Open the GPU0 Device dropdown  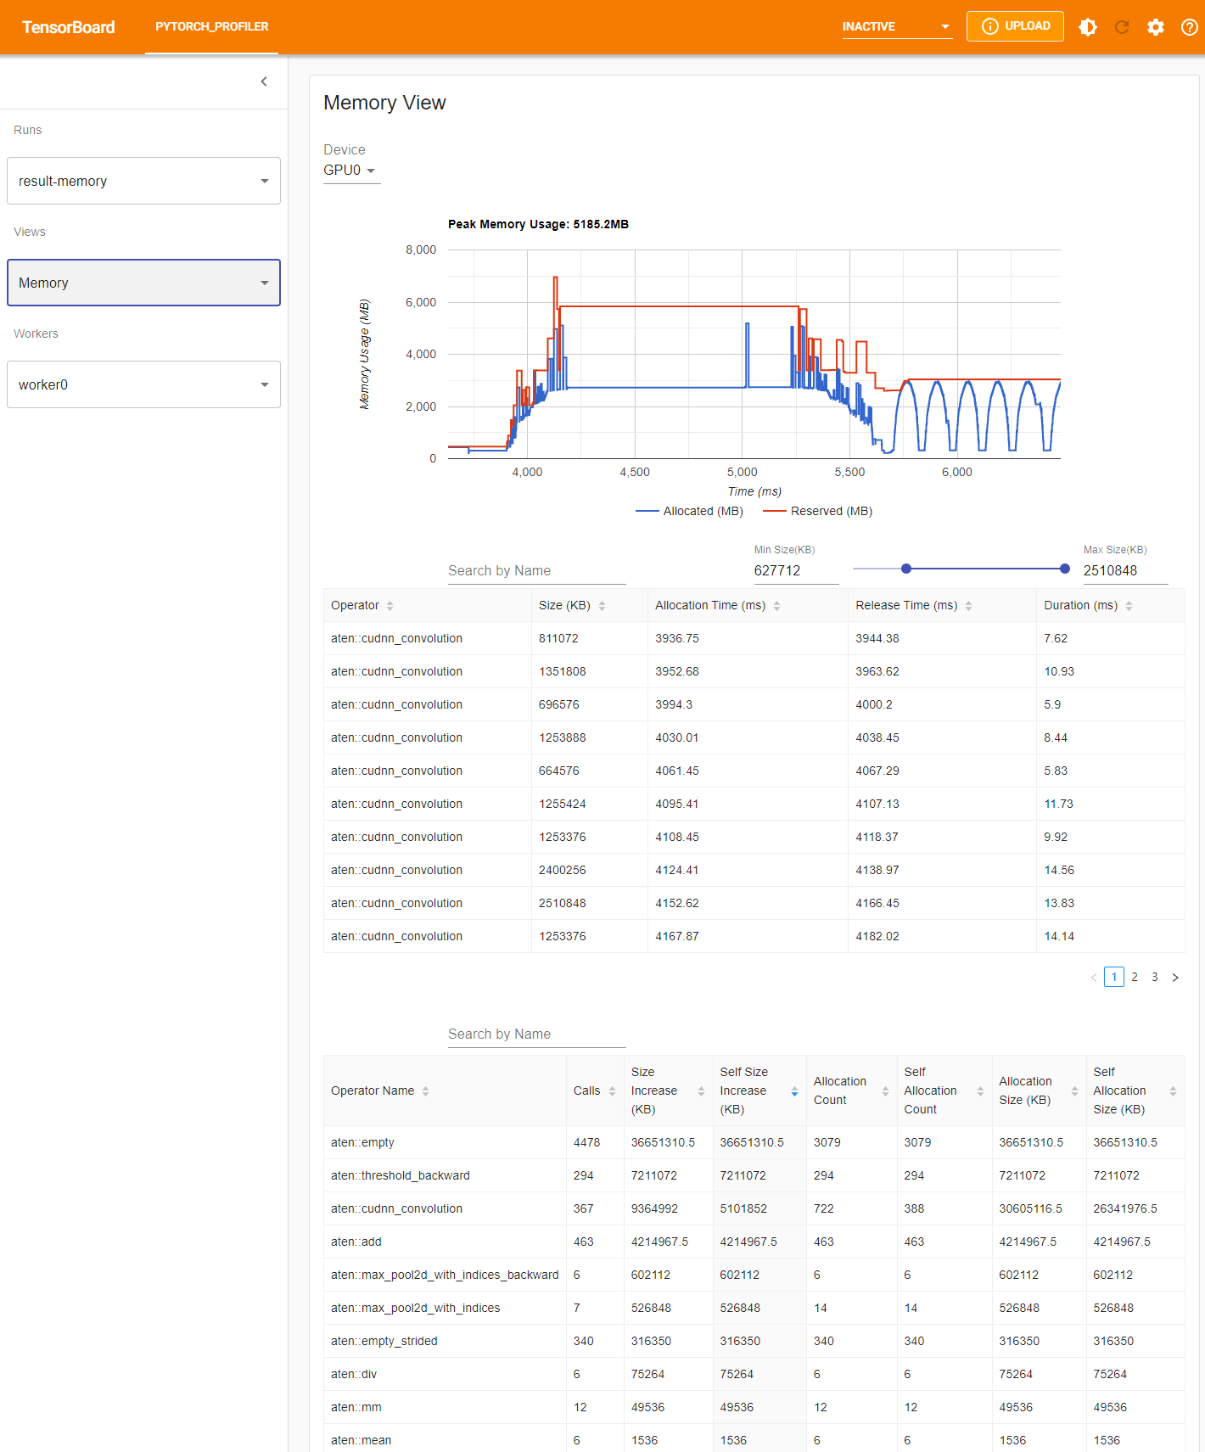pos(350,171)
